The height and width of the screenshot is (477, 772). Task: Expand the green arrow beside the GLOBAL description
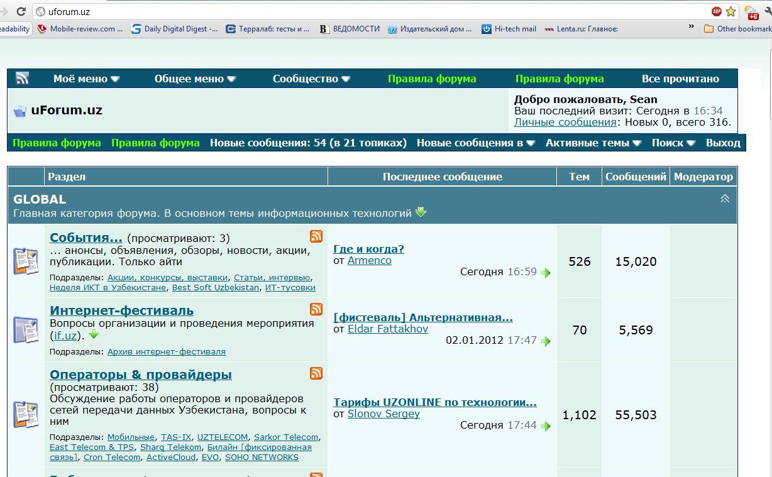[x=421, y=212]
